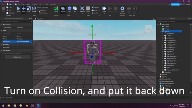The height and width of the screenshot is (108, 192).
Task: Click the Filter workspace search field
Action: [173, 21]
